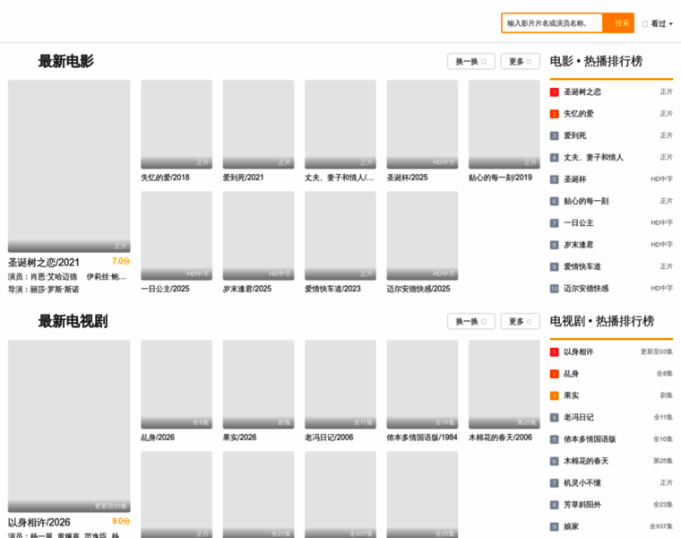
Task: Click the 9.0分 rating of 以身相许
Action: click(x=121, y=521)
